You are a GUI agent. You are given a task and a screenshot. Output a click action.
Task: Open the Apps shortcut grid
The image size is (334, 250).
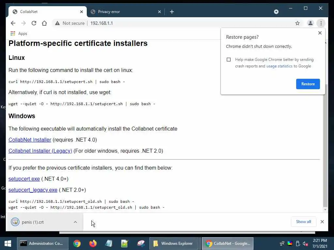[x=13, y=34]
